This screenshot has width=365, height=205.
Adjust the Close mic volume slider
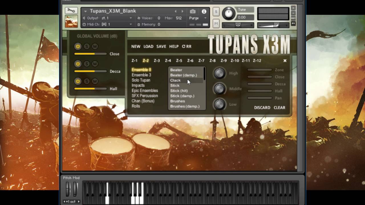(x=90, y=54)
